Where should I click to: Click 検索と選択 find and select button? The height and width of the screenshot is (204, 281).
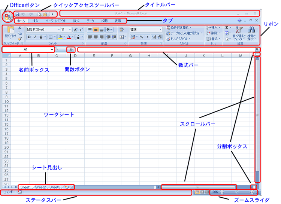(252, 33)
